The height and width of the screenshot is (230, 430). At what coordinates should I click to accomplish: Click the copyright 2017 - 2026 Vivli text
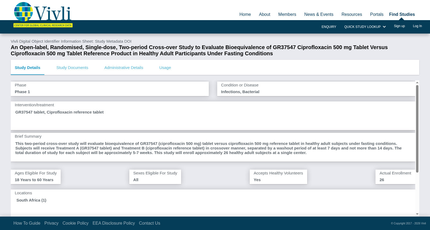click(x=408, y=224)
